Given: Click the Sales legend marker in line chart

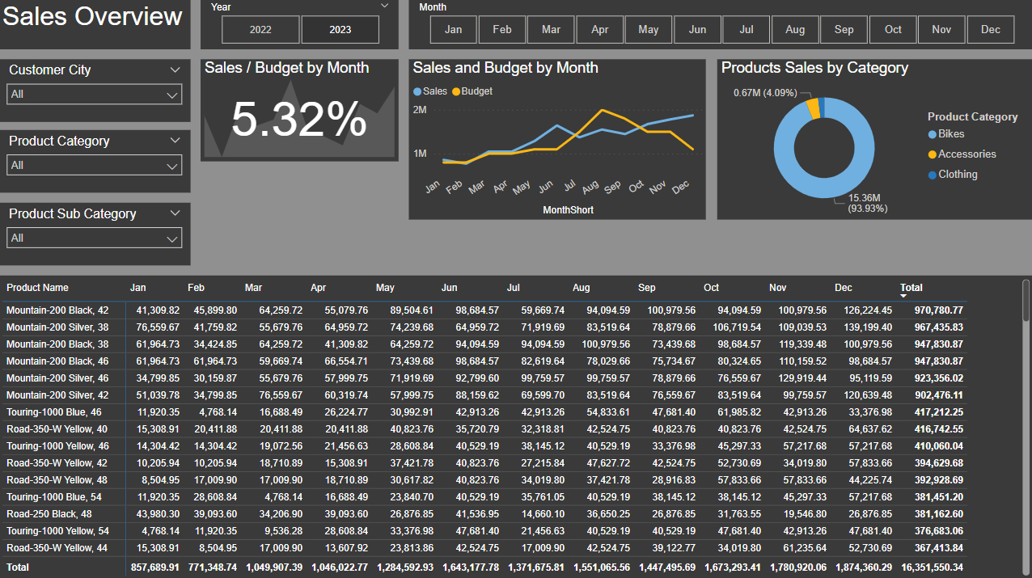Looking at the screenshot, I should (417, 92).
